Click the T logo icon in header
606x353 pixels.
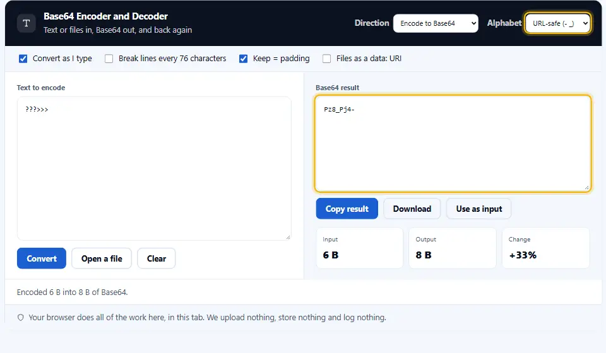pyautogui.click(x=27, y=23)
